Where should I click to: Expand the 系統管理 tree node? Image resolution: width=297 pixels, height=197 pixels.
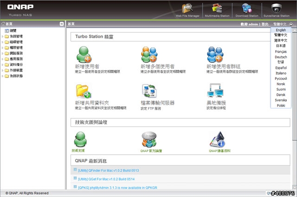[x=2, y=36]
